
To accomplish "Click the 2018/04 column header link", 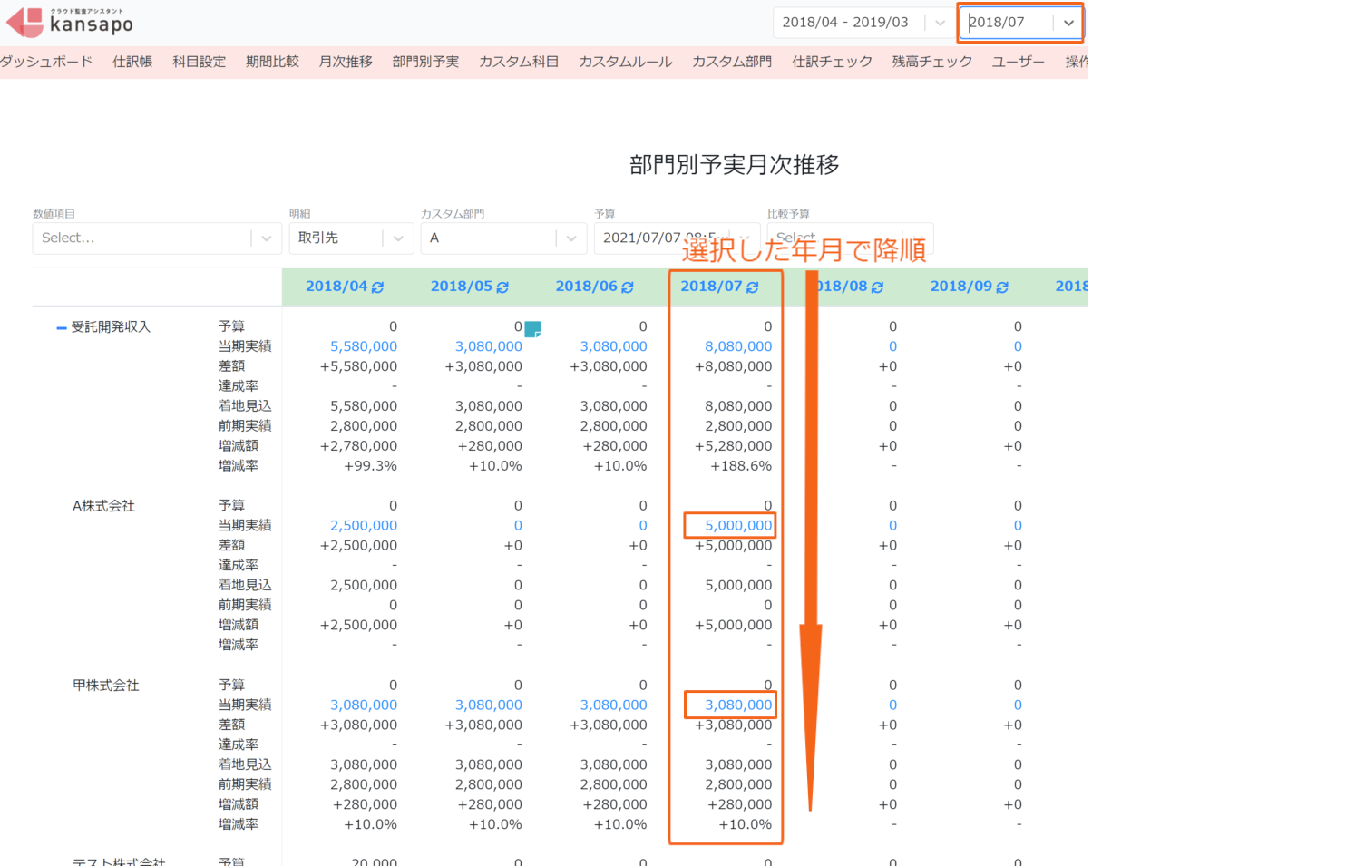I will (x=336, y=287).
